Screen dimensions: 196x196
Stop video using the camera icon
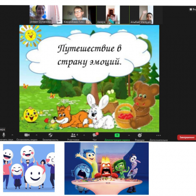[27, 135]
